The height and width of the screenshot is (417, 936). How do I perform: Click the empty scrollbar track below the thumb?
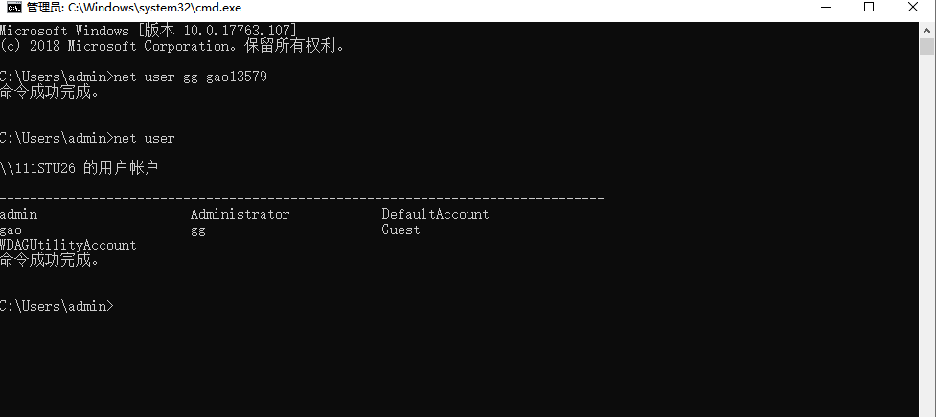click(x=927, y=232)
